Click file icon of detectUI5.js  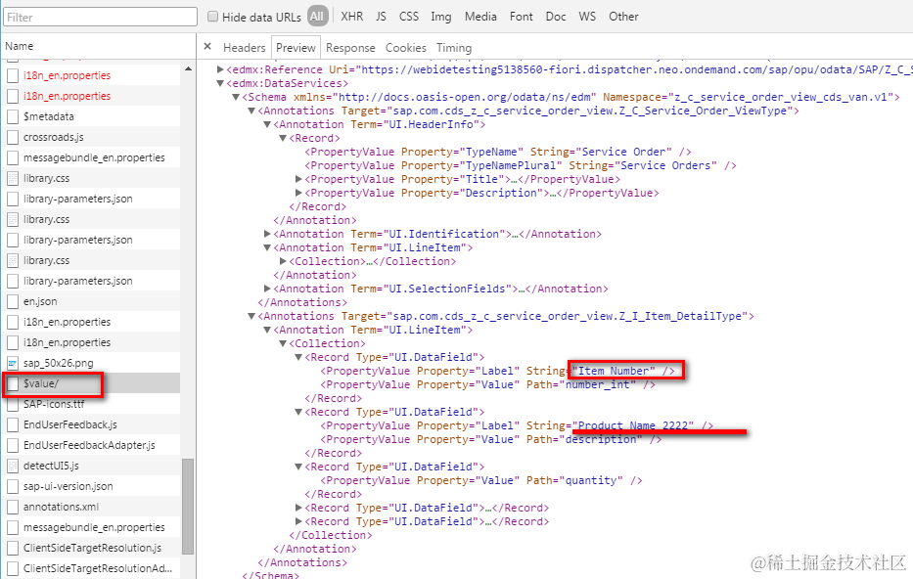tap(12, 466)
